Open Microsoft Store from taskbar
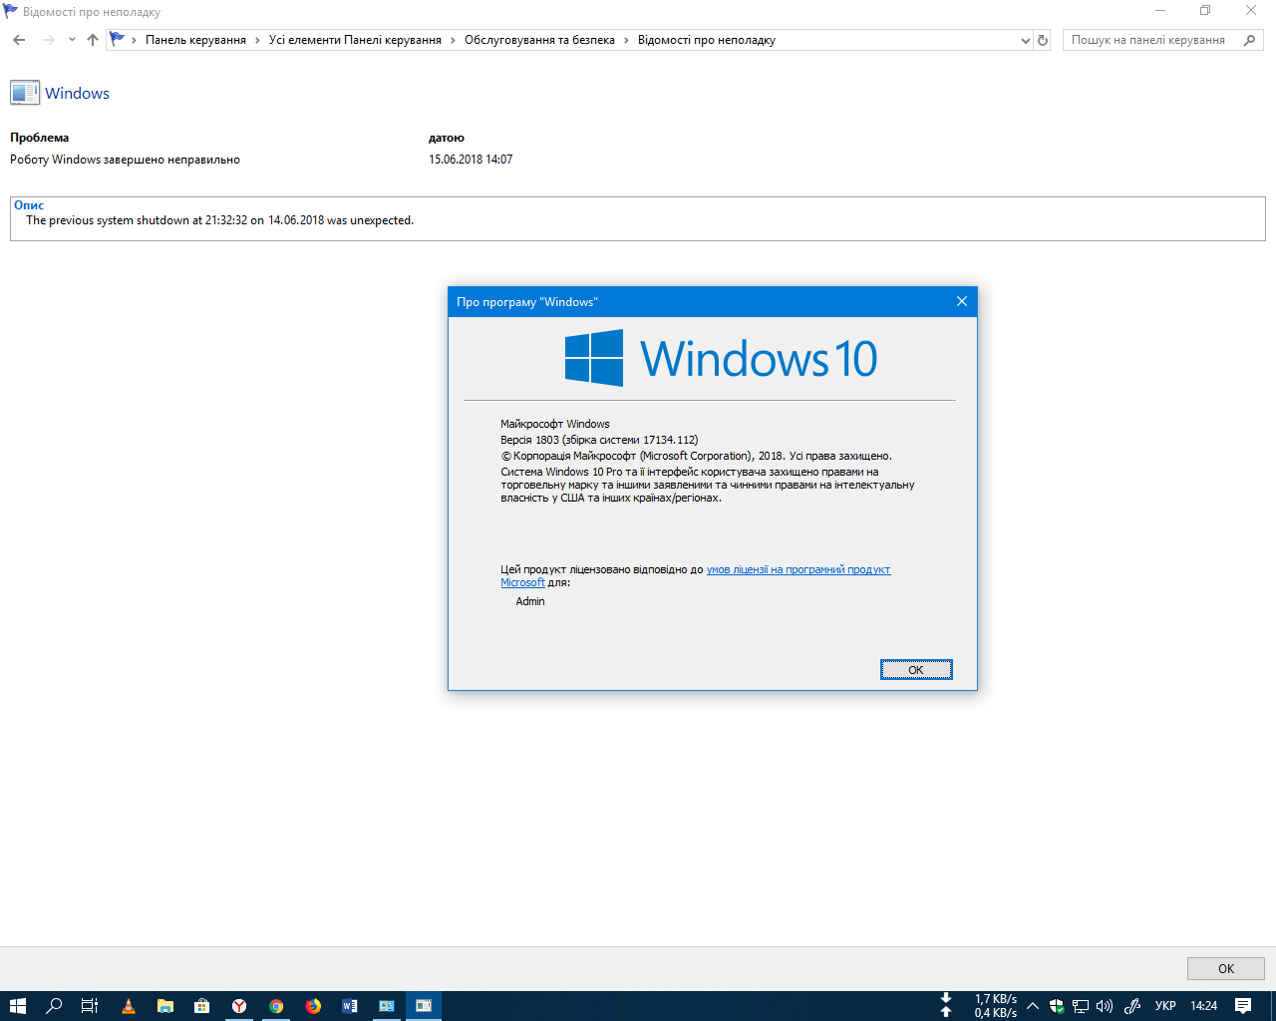 click(201, 1006)
